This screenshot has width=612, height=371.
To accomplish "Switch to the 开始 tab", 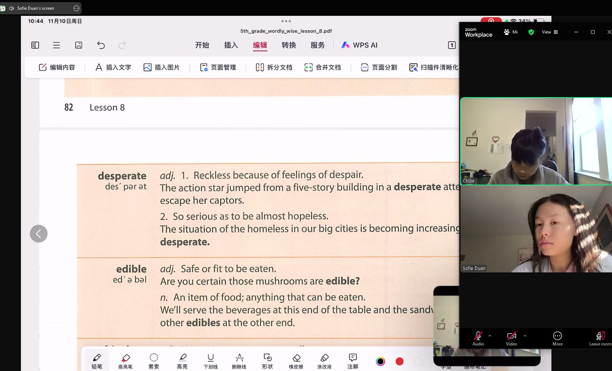I will pos(202,45).
